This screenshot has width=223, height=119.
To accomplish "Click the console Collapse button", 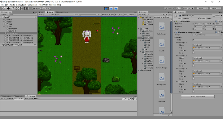I will (x=10, y=99).
